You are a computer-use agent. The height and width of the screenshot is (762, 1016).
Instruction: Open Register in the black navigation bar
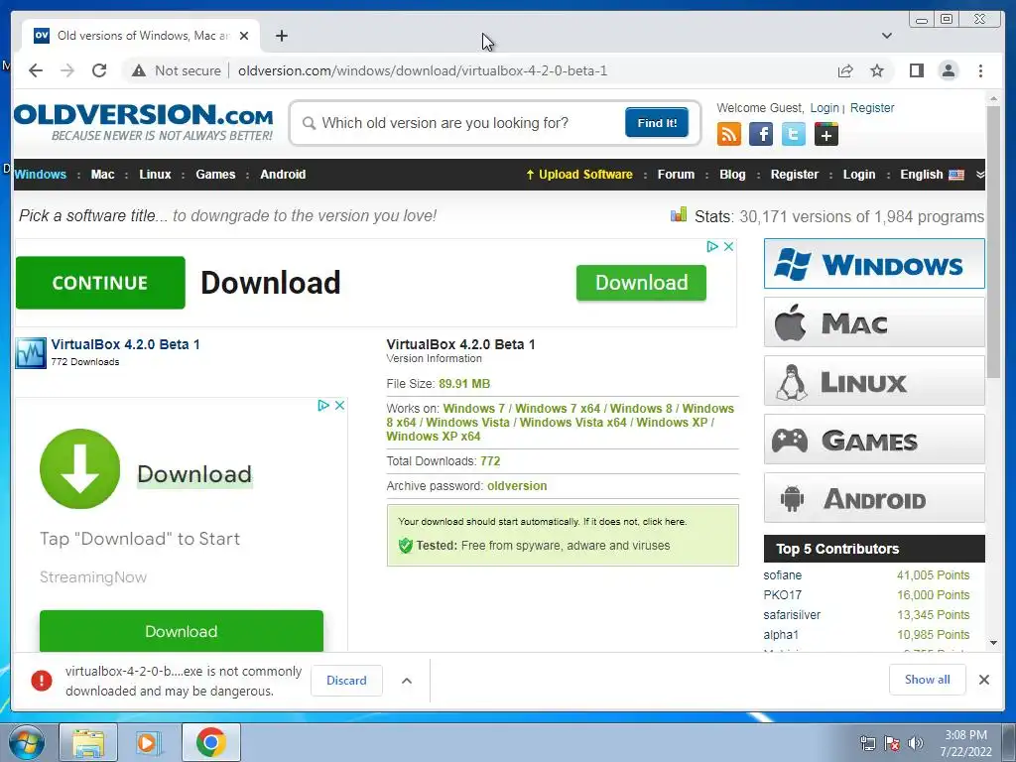[x=795, y=175]
